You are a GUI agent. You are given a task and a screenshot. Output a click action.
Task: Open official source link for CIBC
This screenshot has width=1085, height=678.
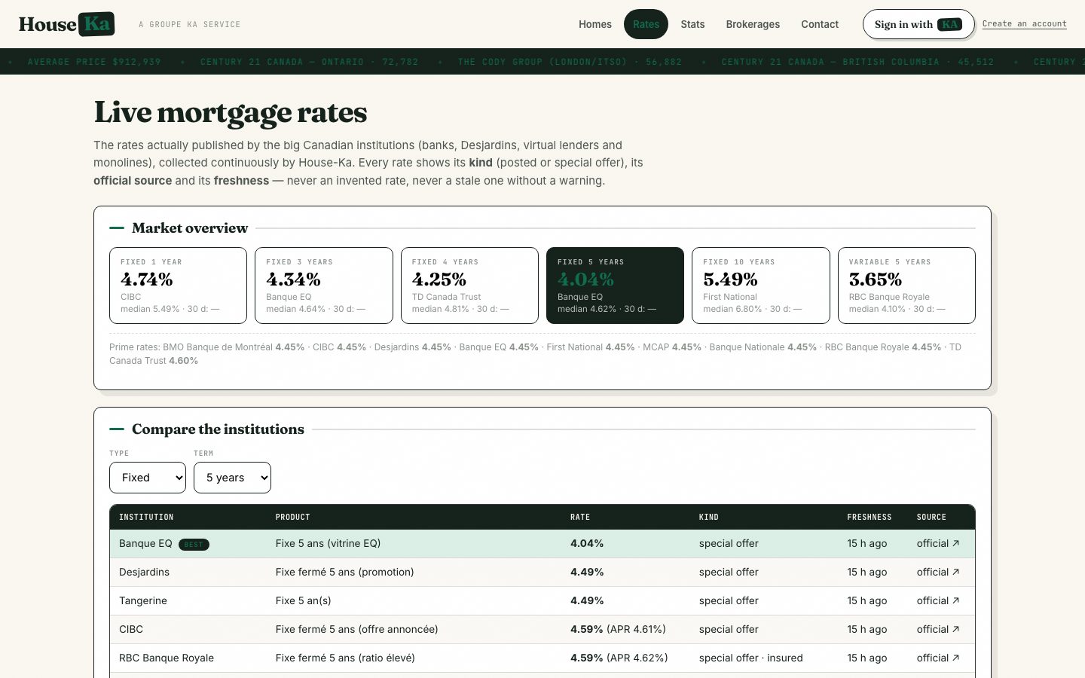(x=938, y=629)
